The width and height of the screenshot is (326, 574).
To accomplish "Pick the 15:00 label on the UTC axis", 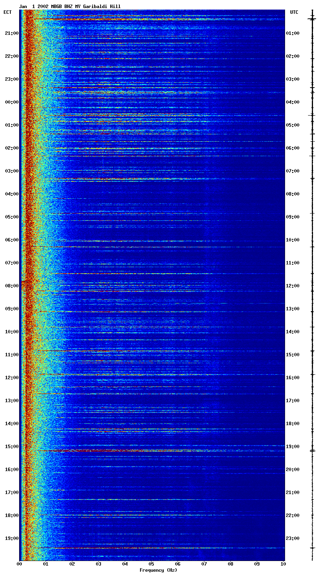I will 293,355.
